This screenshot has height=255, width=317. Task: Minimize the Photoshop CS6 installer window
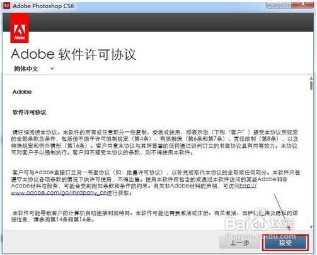click(x=273, y=4)
